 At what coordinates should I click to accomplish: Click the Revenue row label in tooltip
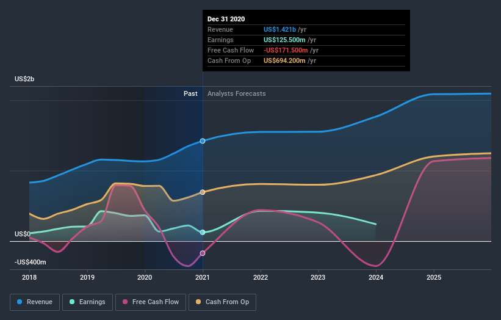[x=220, y=29]
